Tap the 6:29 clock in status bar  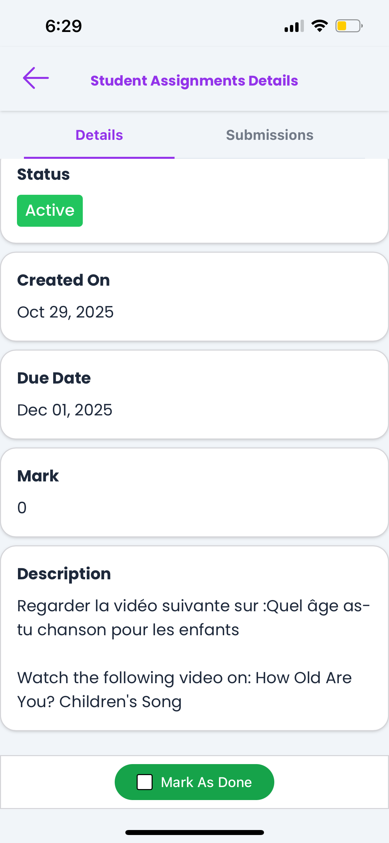[64, 26]
